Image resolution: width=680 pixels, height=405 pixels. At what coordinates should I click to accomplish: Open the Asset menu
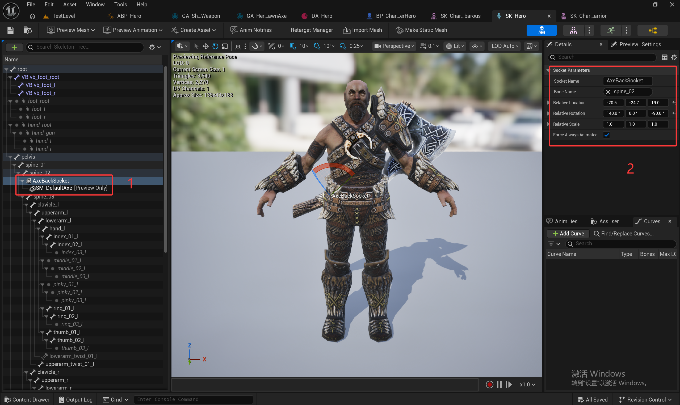[70, 4]
